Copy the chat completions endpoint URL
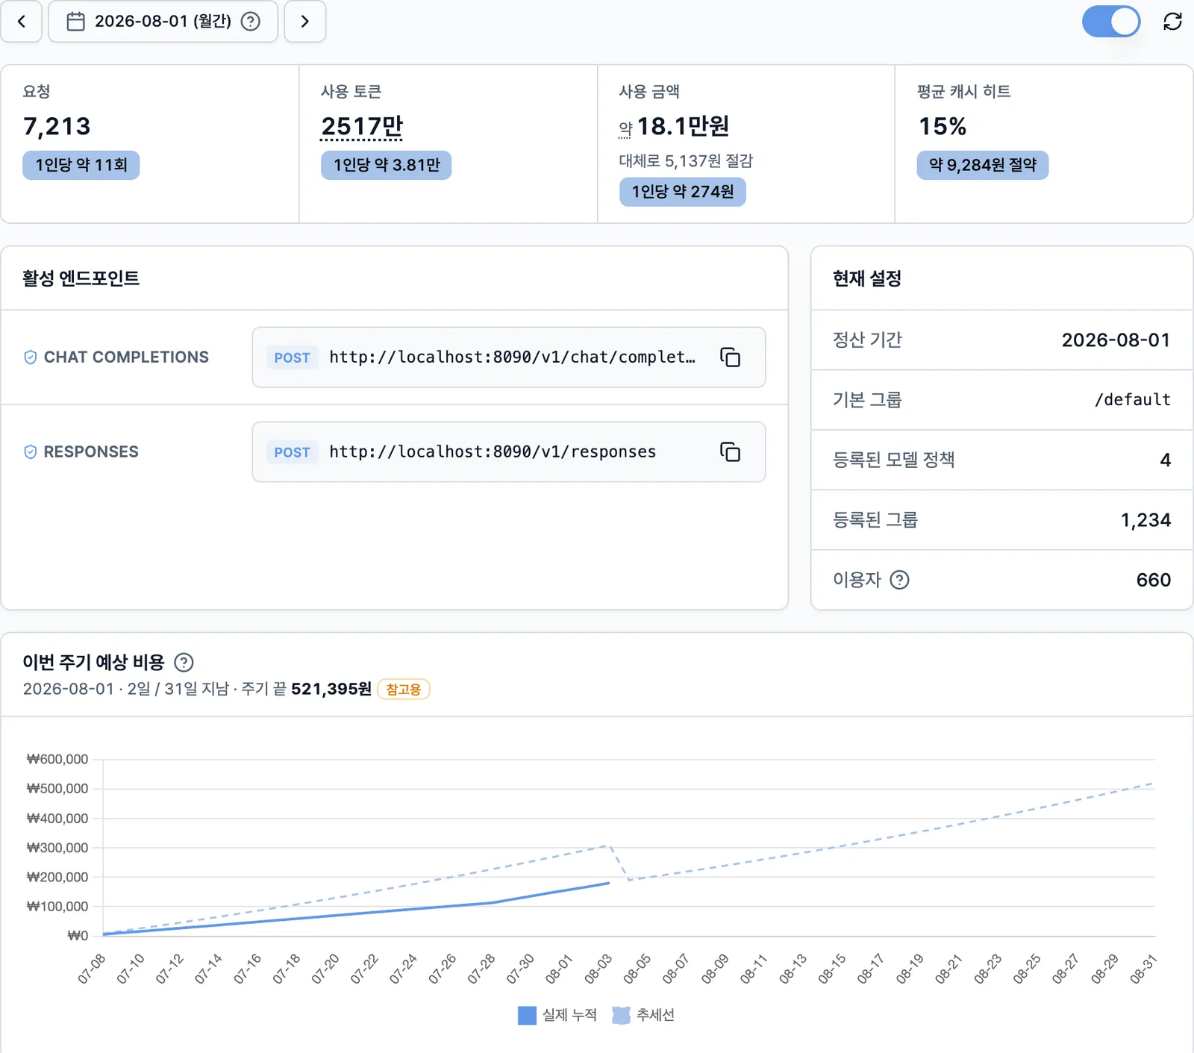The image size is (1194, 1053). 730,357
